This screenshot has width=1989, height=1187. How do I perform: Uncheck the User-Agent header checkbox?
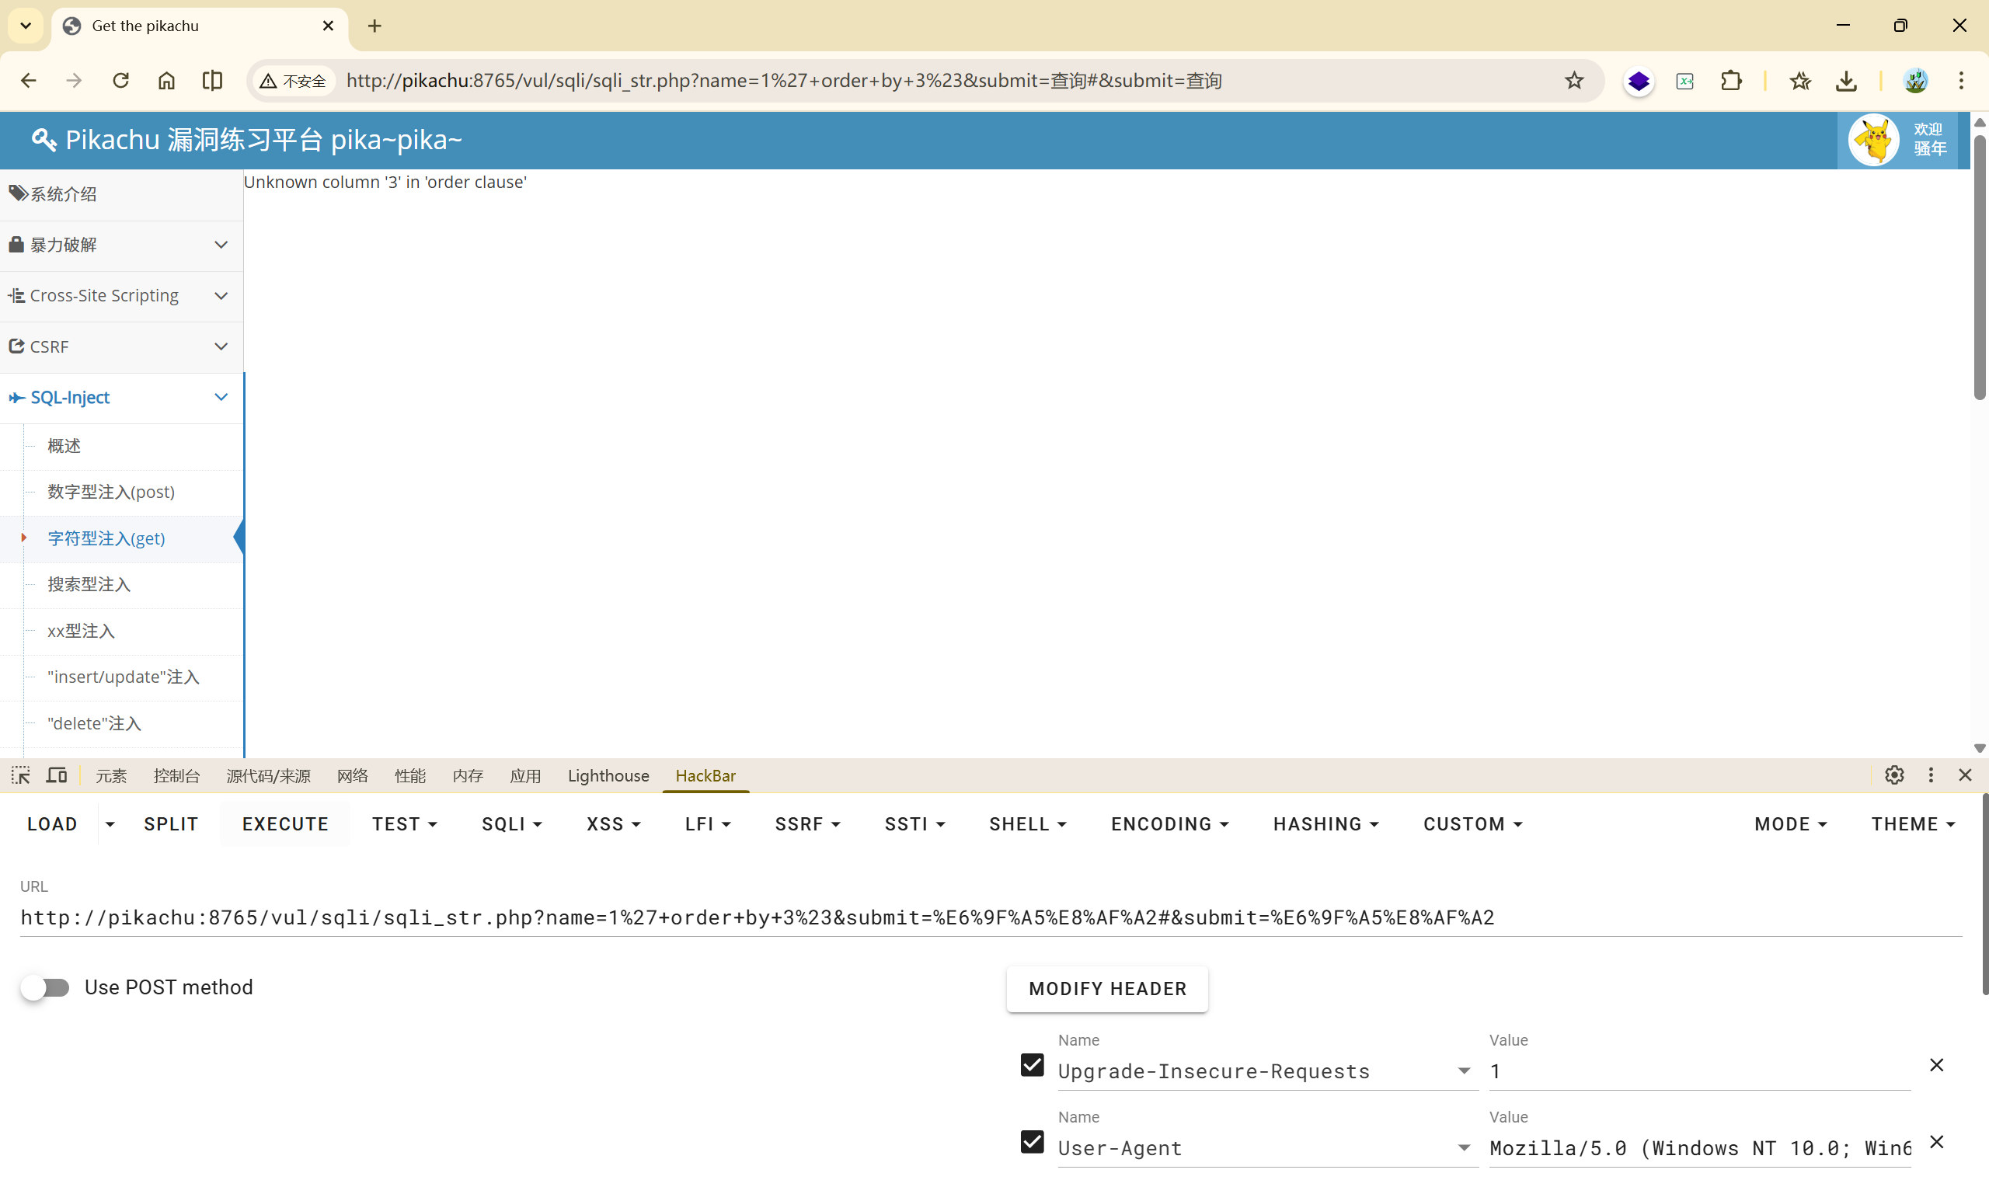(1032, 1142)
